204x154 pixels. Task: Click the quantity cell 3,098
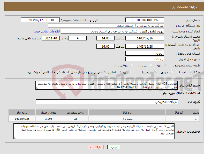[x=49, y=119]
